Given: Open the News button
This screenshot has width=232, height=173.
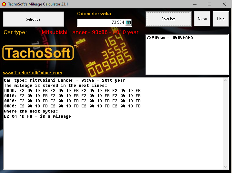Looking at the screenshot, I should point(202,19).
